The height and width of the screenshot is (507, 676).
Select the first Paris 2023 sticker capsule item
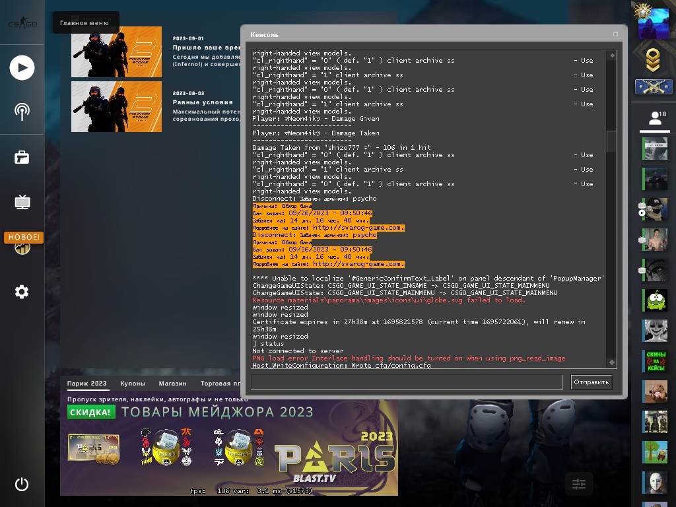tap(166, 447)
